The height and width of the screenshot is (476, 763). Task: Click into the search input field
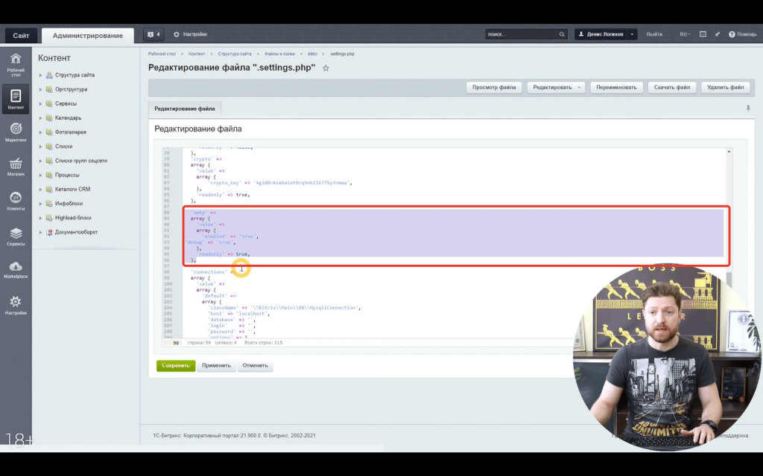pyautogui.click(x=521, y=34)
